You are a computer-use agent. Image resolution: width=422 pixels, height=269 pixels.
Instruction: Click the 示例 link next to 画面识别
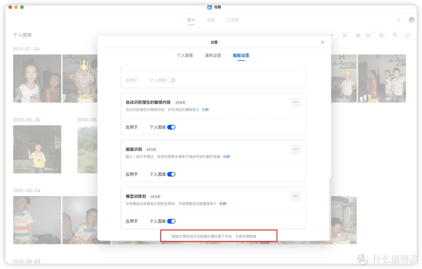[226, 156]
